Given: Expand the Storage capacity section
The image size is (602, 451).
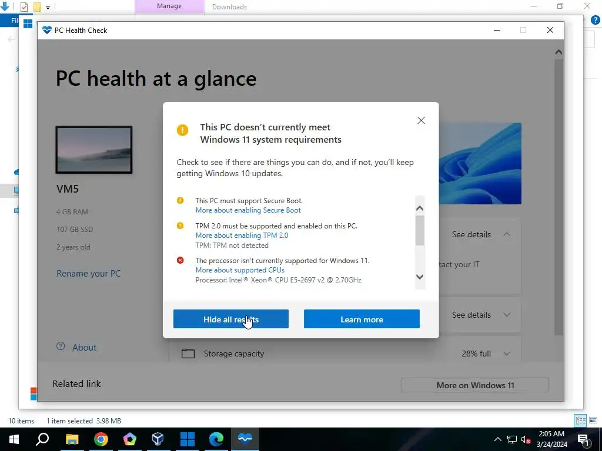Looking at the screenshot, I should coord(507,354).
